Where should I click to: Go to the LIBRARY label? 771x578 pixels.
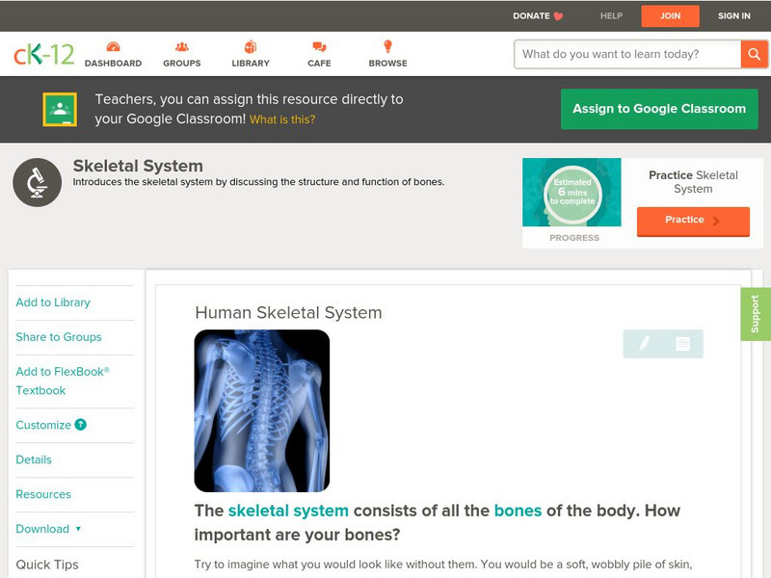click(251, 64)
